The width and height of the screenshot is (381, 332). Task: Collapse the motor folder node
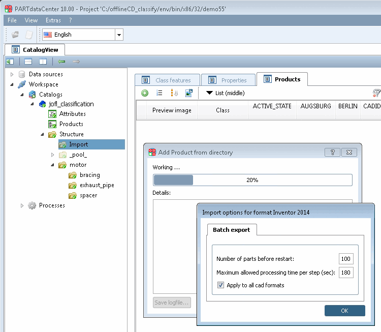(53, 165)
